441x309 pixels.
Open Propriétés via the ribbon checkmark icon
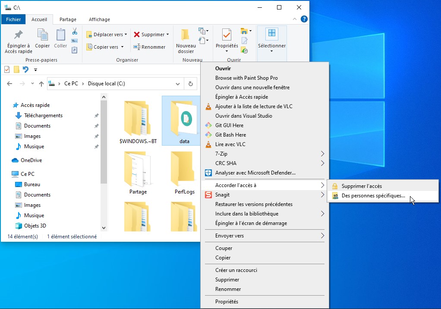click(227, 35)
